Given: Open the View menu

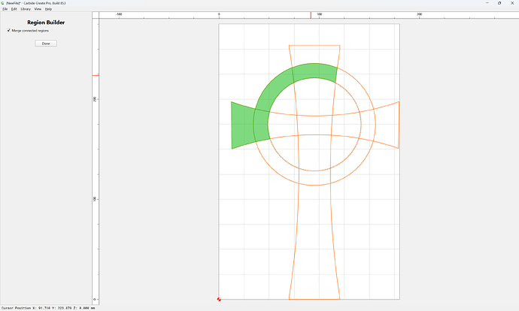Looking at the screenshot, I should point(38,9).
